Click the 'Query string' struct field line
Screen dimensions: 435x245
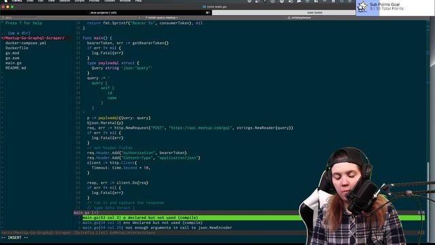tap(122, 68)
